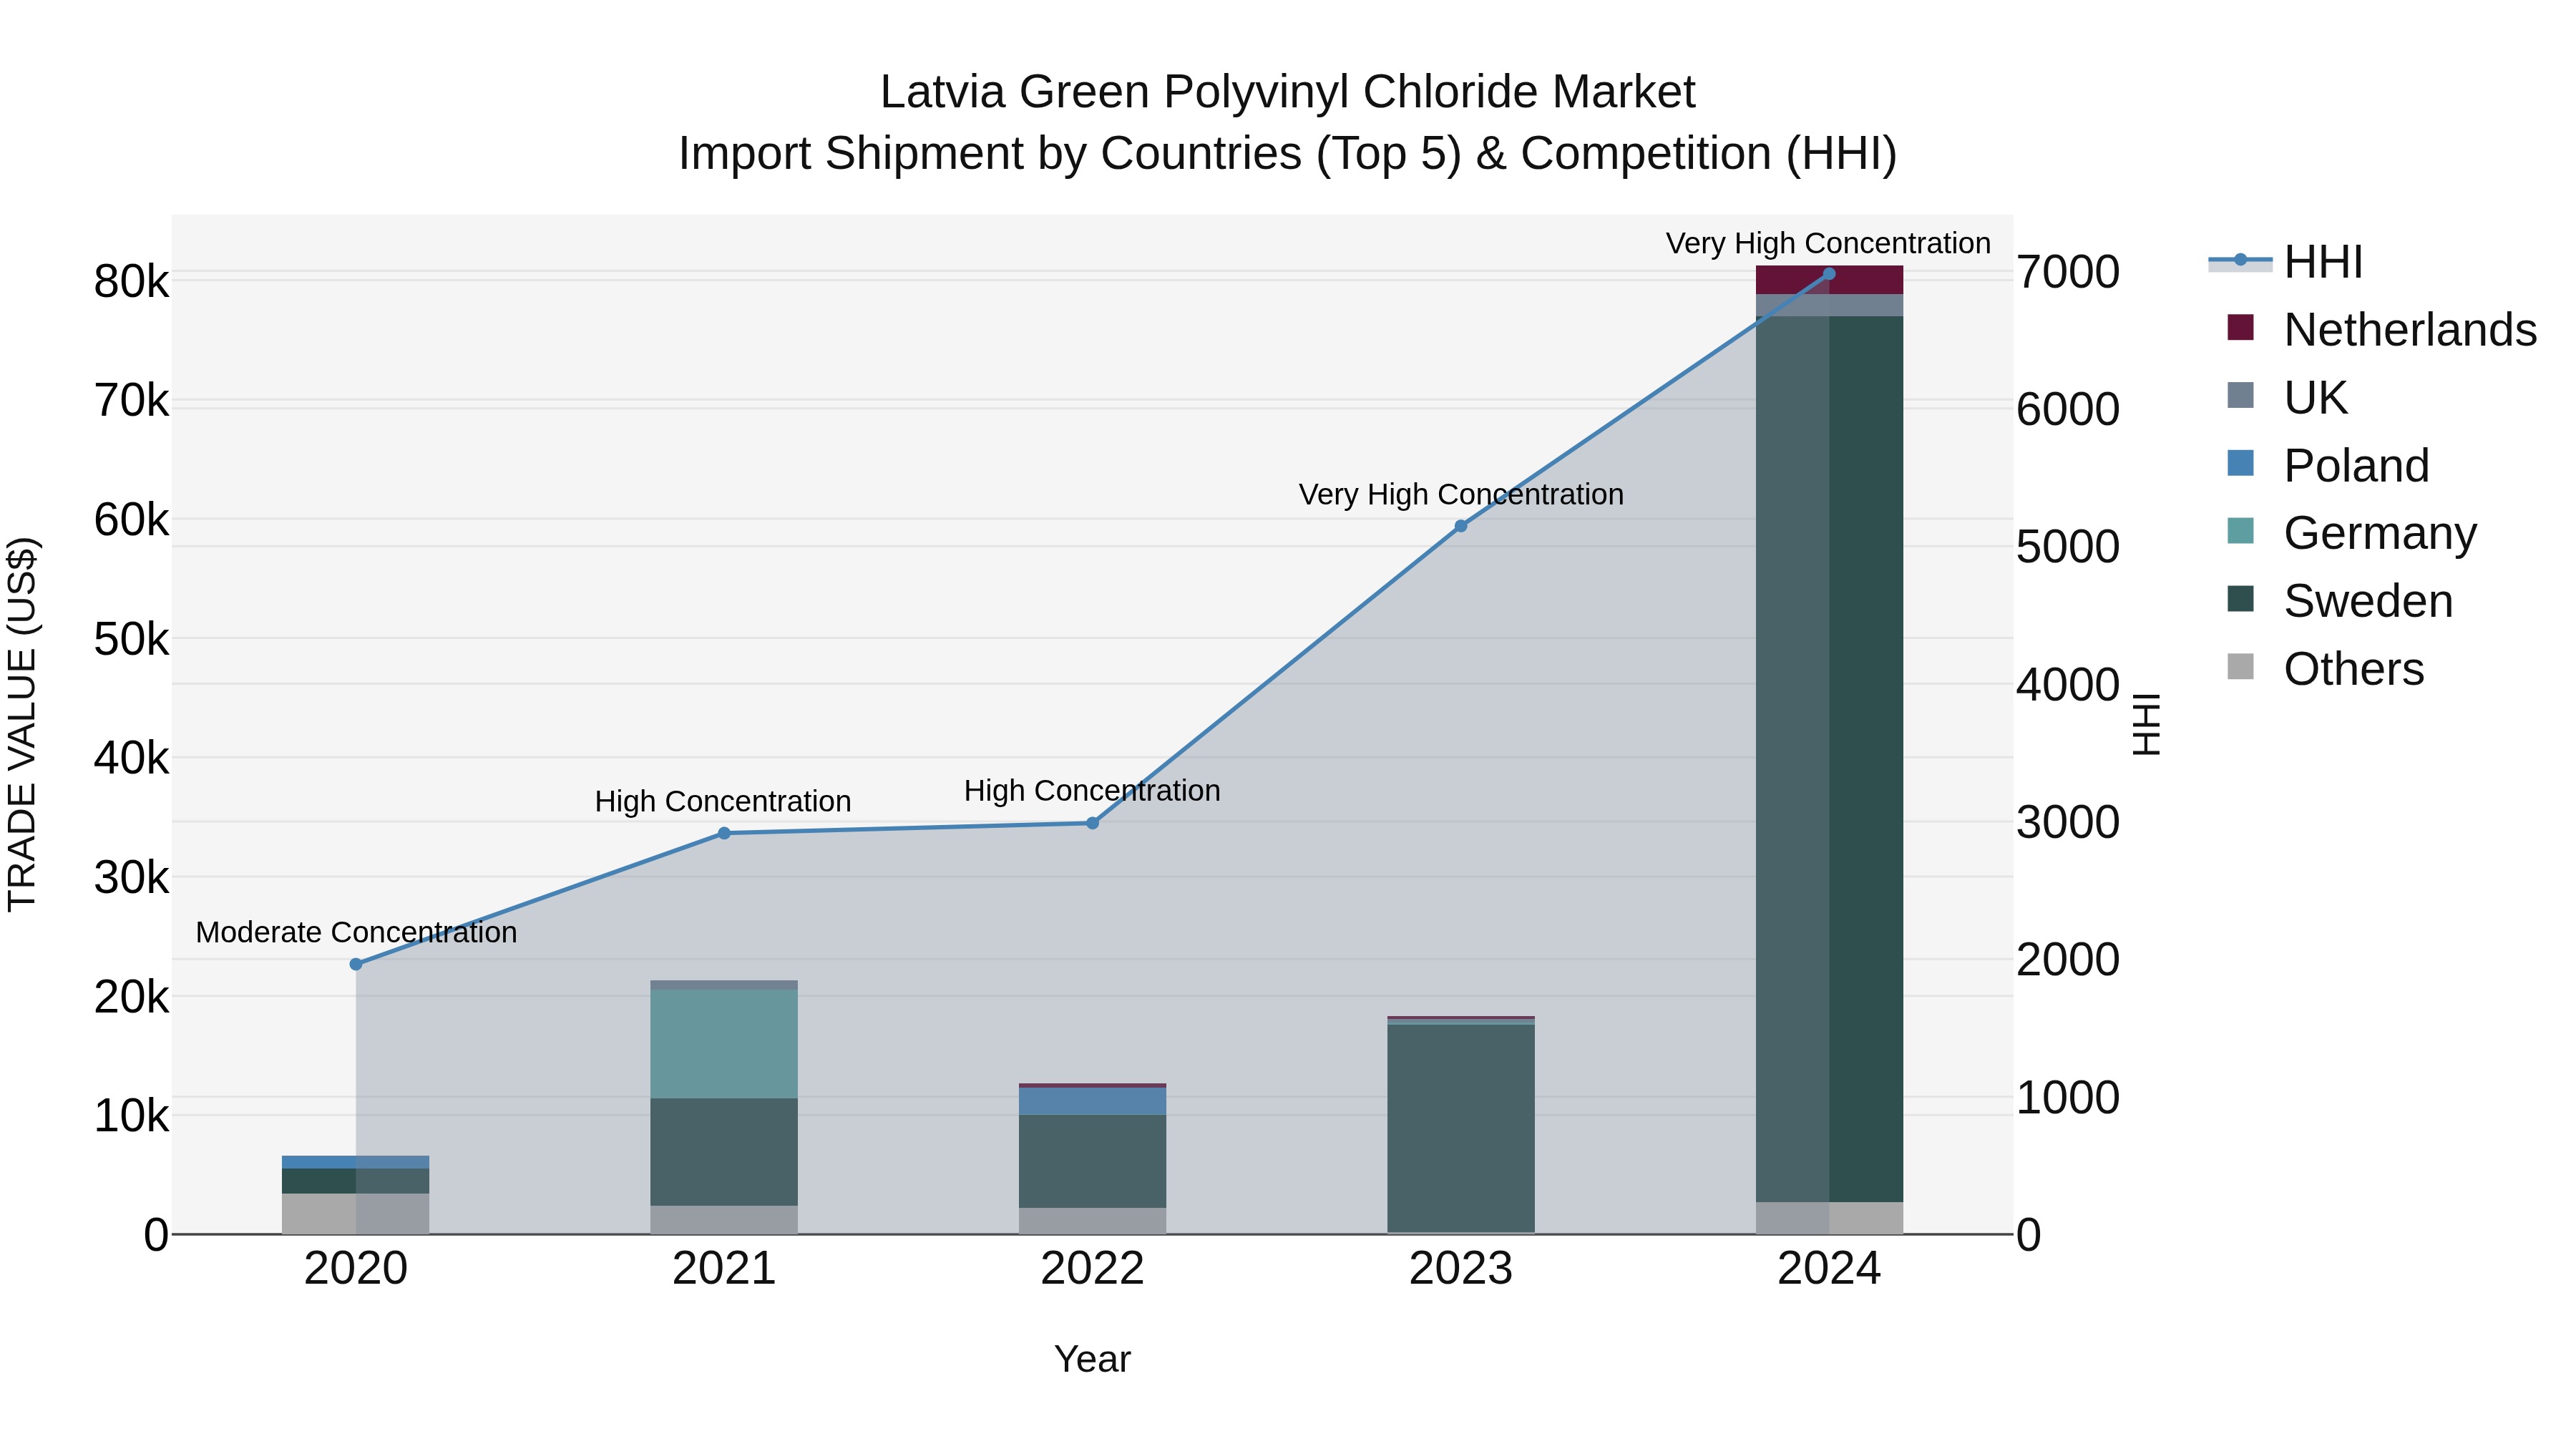Click the 2022 x-axis tick label

1092,1269
